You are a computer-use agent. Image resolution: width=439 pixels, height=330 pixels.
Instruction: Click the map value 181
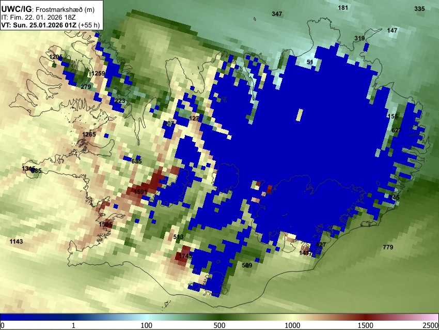(343, 8)
